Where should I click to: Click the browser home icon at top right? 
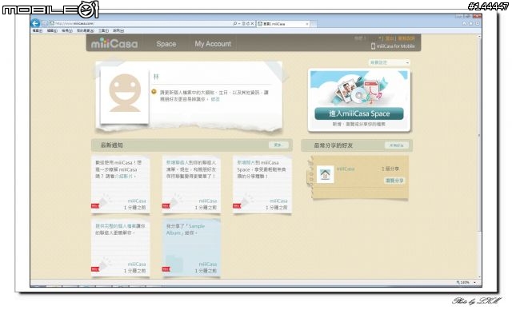[x=464, y=23]
